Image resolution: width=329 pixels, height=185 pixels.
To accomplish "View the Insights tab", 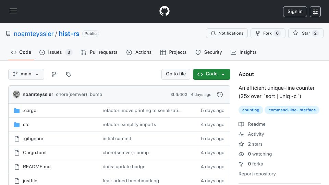I will pyautogui.click(x=243, y=52).
